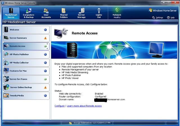Click the info icon beside TwonkyMedia
This screenshot has height=126, width=180.
pos(45,95)
